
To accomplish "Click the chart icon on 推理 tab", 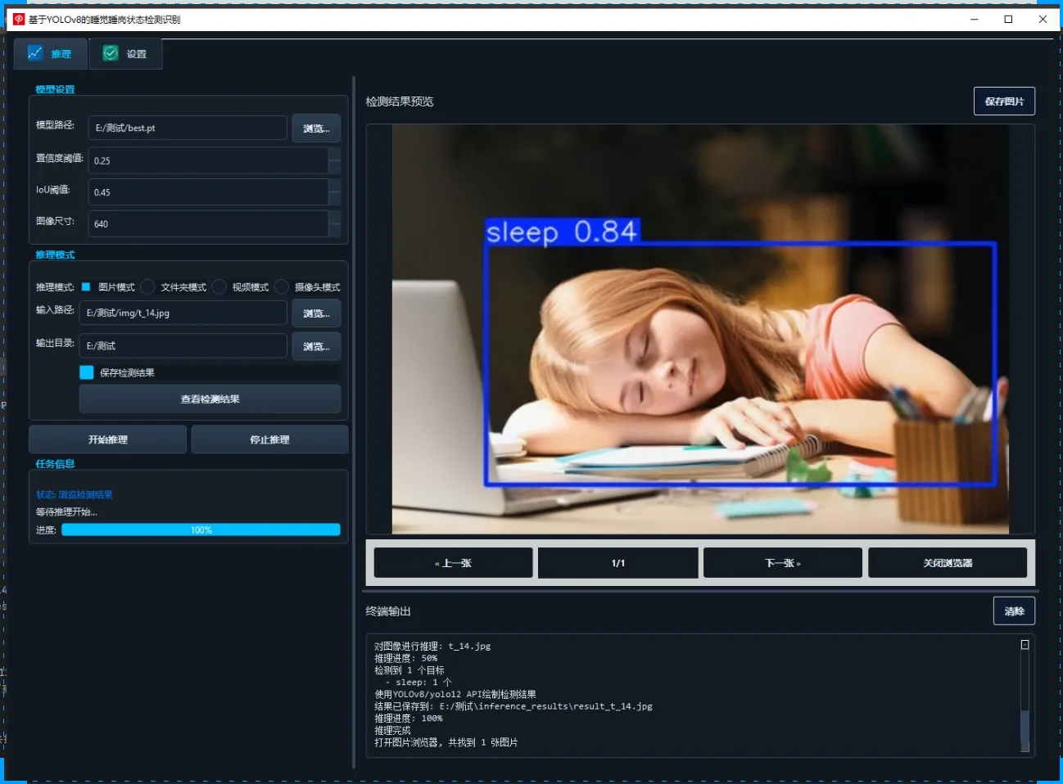I will point(35,53).
